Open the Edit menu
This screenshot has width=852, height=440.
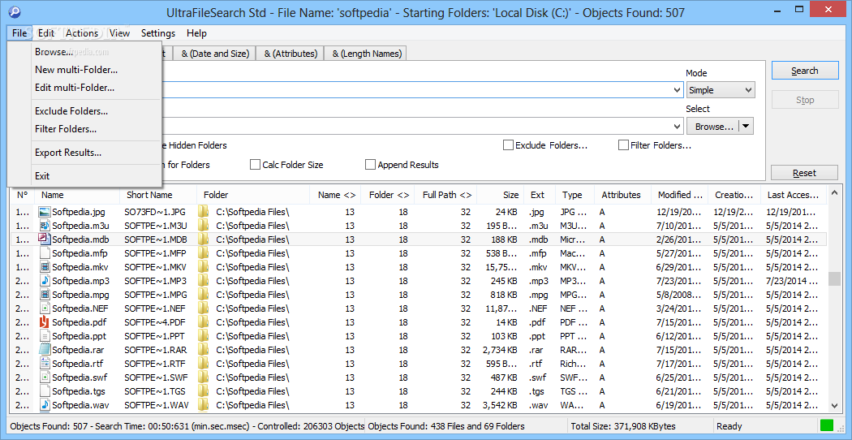46,33
